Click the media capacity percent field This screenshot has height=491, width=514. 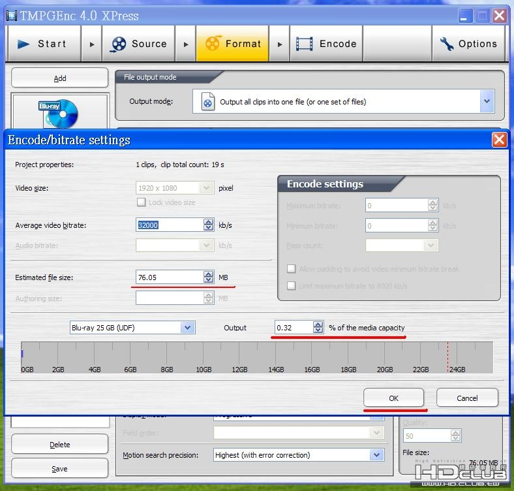[x=294, y=328]
